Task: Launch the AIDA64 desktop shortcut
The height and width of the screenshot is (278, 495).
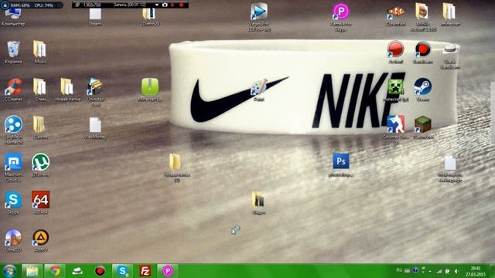Action: click(40, 202)
